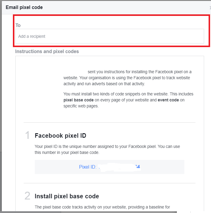
Task: Click the step number 2
Action: pos(28,196)
